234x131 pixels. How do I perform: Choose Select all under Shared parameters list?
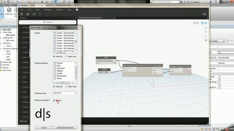point(54,87)
